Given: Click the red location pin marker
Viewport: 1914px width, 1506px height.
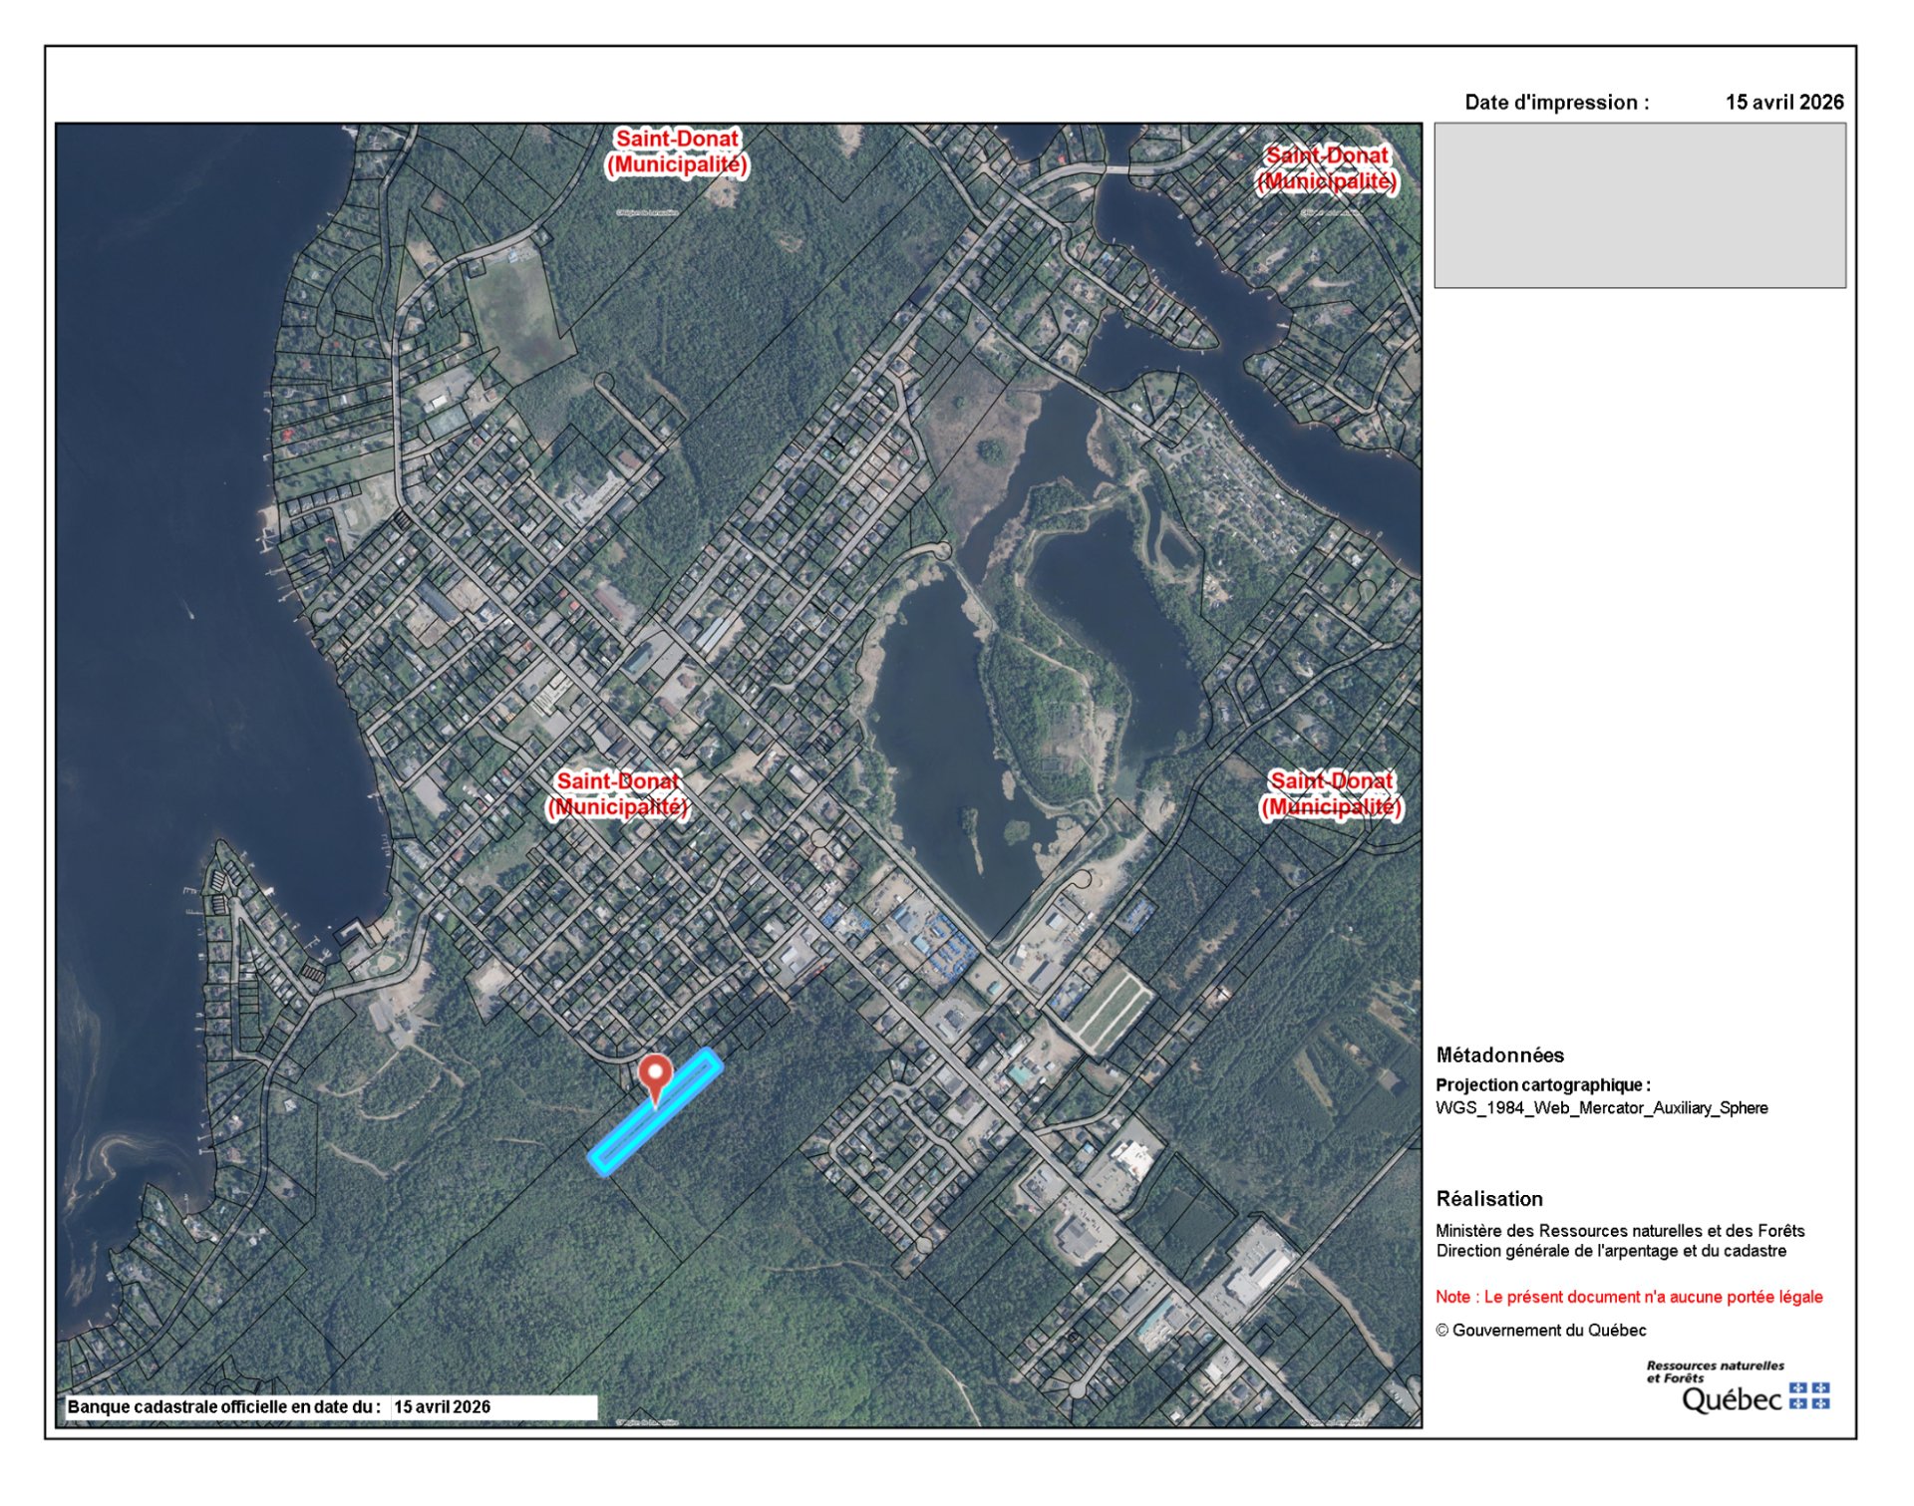Looking at the screenshot, I should coord(655,1073).
